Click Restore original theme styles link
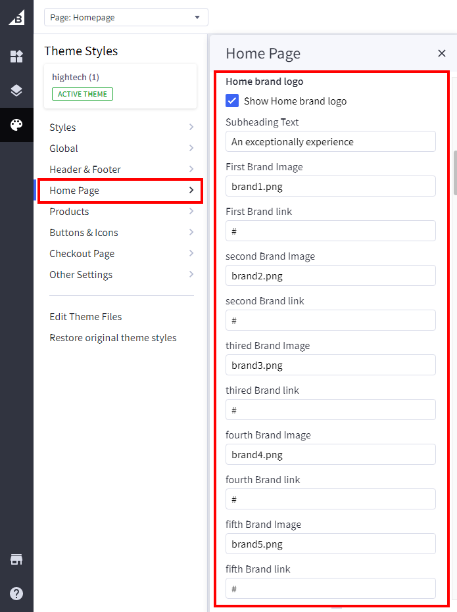Image resolution: width=457 pixels, height=612 pixels. 113,338
